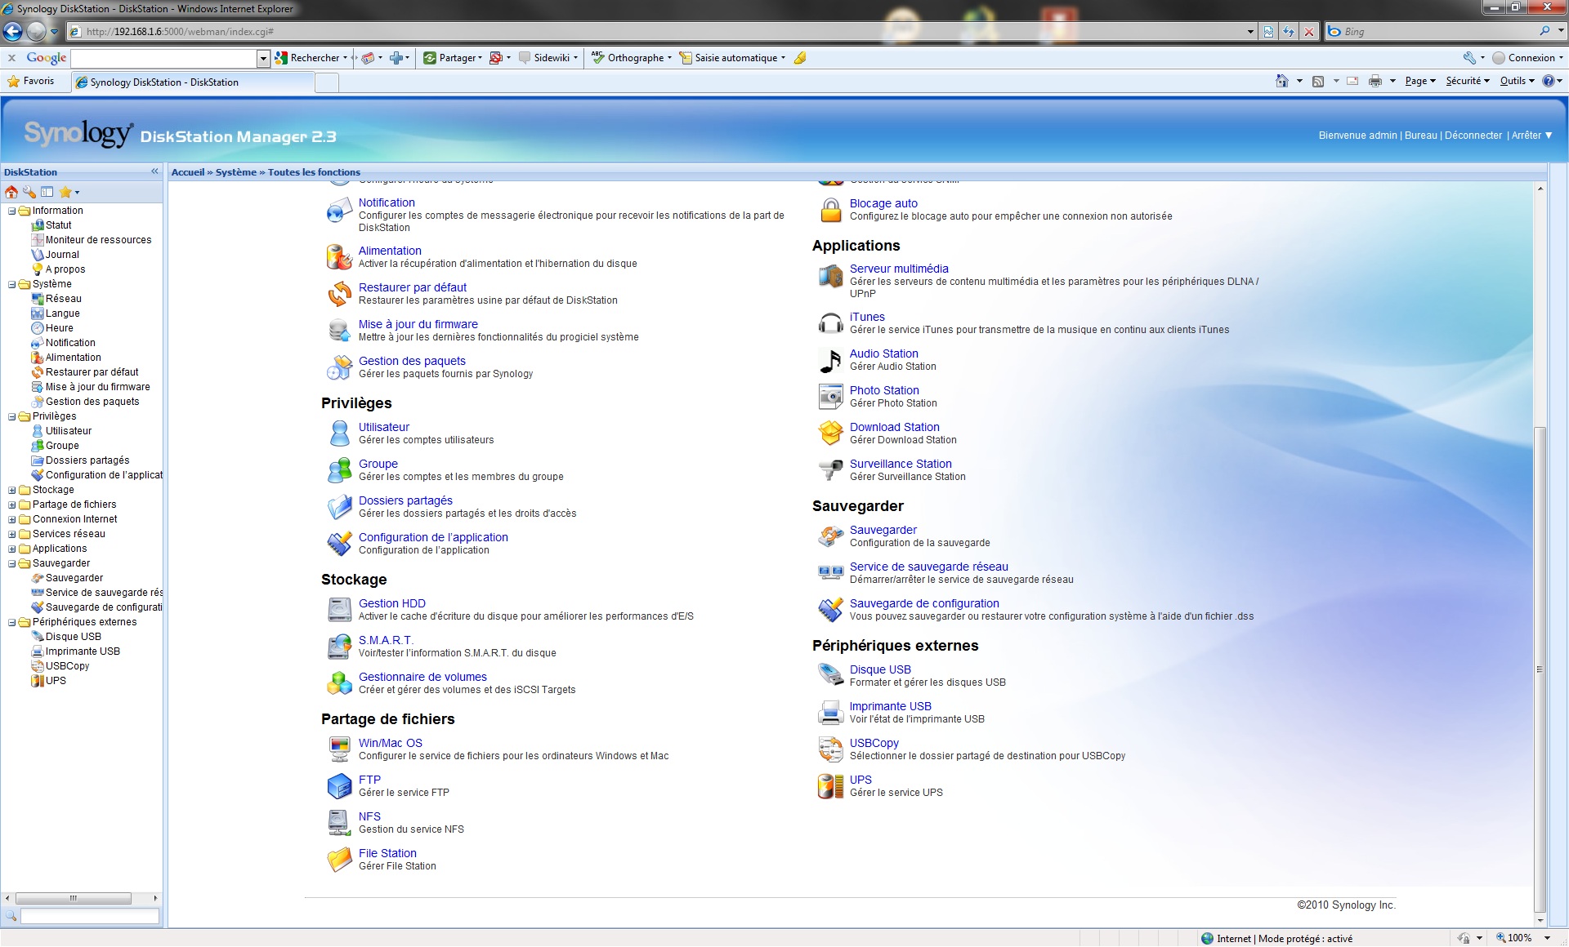Collapse the DiskStation sidebar panel
1569x947 pixels.
click(154, 171)
